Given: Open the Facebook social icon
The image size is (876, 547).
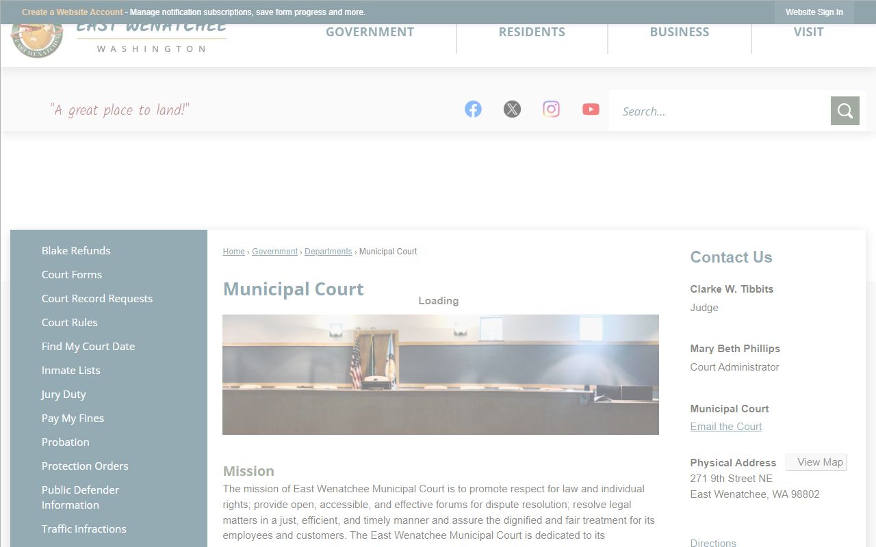Looking at the screenshot, I should coord(473,109).
